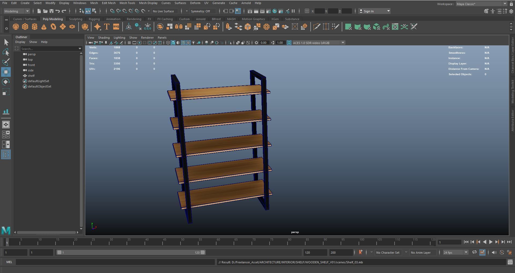Choose the Lasso select tool
515x273 pixels.
(6, 52)
